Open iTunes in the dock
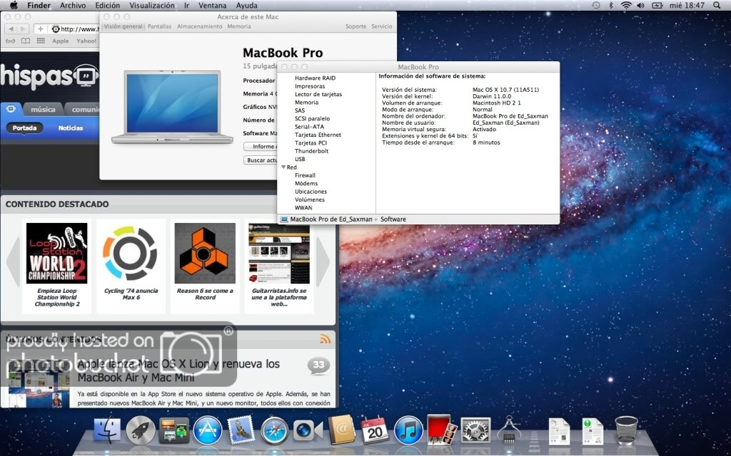 click(408, 430)
